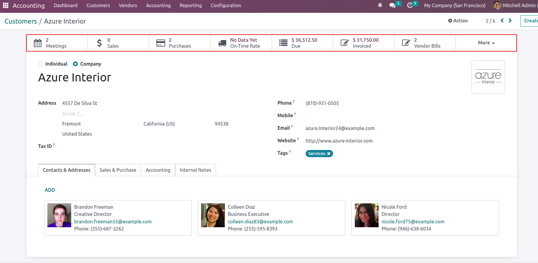Click the Tags help question mark
Screen dimensions: 538x263
[290, 151]
